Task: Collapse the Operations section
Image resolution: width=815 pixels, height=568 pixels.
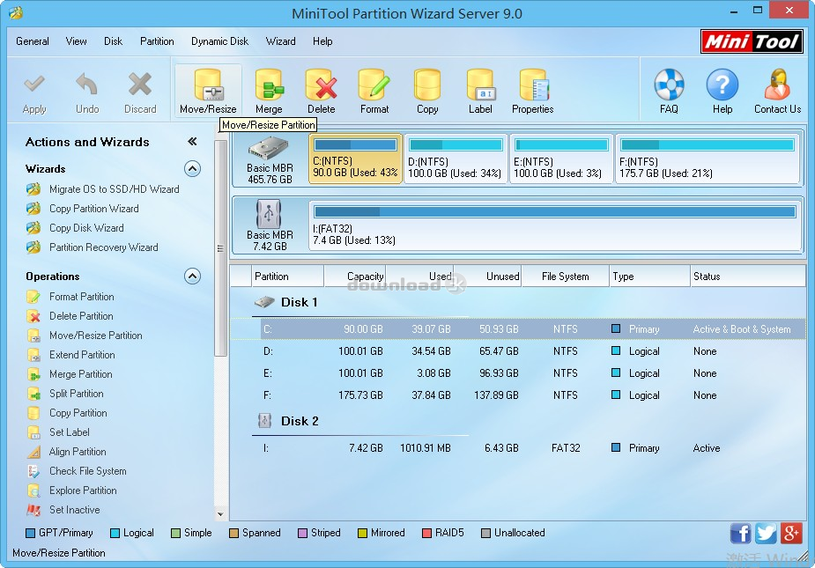Action: coord(192,276)
